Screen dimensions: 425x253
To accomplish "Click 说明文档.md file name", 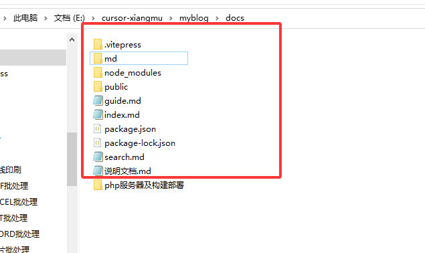I will coord(128,171).
